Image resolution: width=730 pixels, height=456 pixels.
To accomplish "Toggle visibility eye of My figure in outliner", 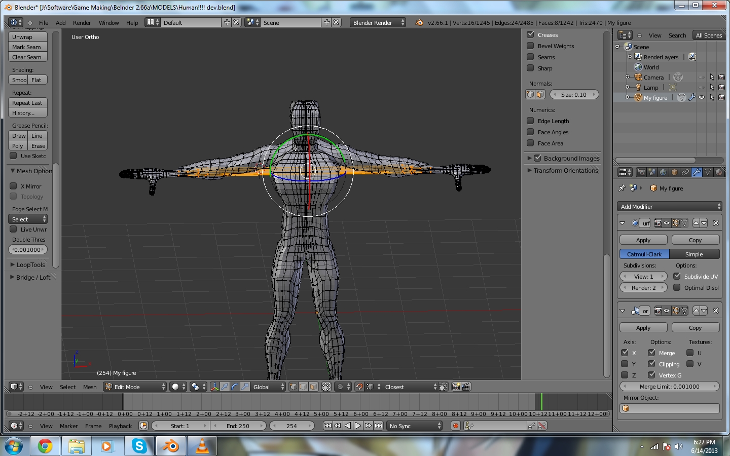I will (702, 97).
